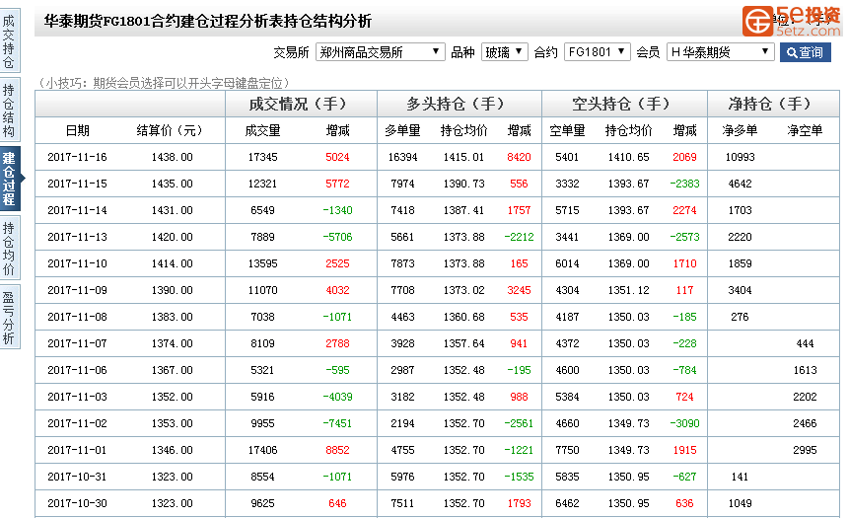Select the date cell 2017-11-03
The height and width of the screenshot is (518, 848).
click(77, 397)
